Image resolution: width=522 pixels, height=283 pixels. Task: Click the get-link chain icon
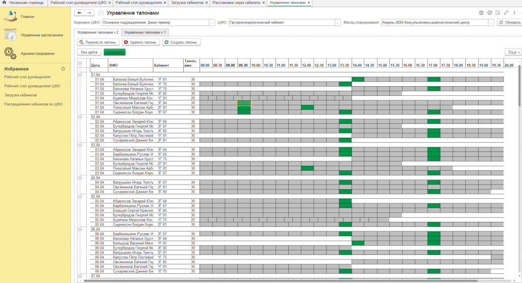tap(506, 12)
